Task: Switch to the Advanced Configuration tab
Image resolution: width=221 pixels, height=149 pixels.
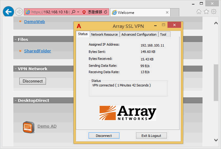Action: point(139,34)
